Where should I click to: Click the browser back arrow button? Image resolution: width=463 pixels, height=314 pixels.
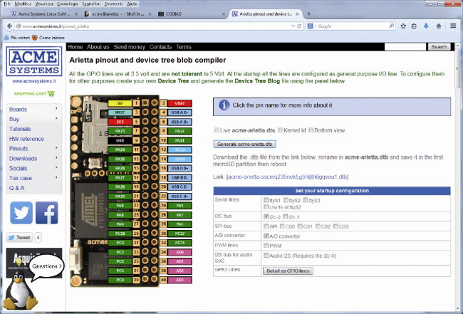pyautogui.click(x=9, y=26)
